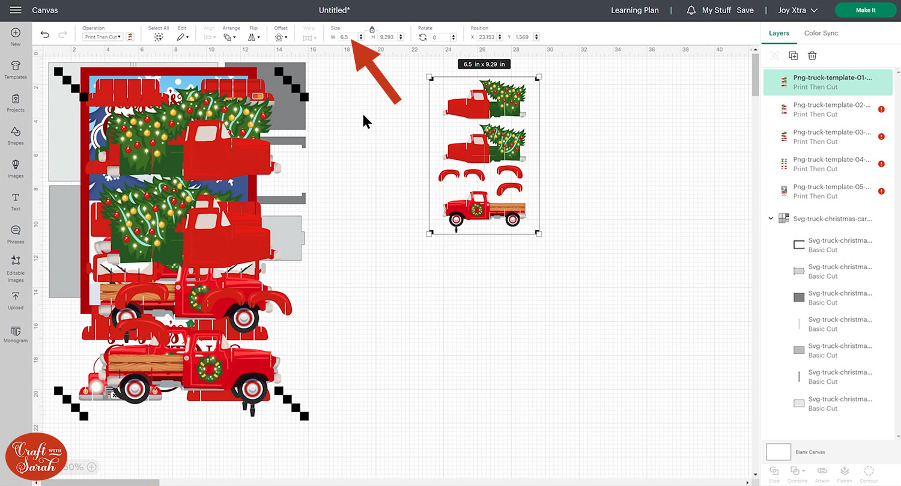Toggle the size aspect ratio lock

[372, 29]
